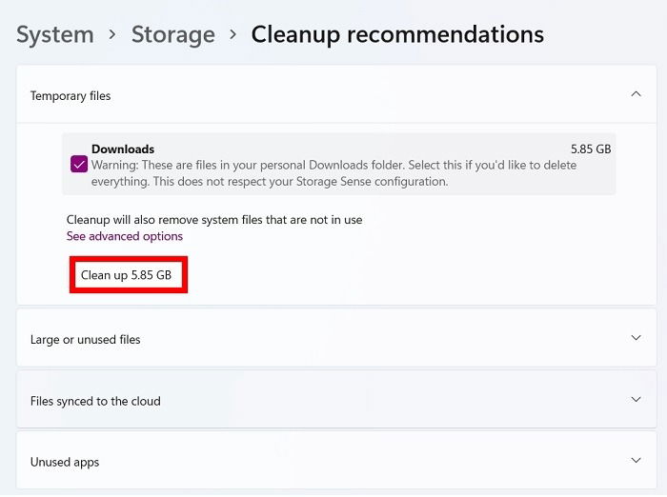667x497 pixels.
Task: Click the 5.85 GB size value for Downloads
Action: [591, 149]
